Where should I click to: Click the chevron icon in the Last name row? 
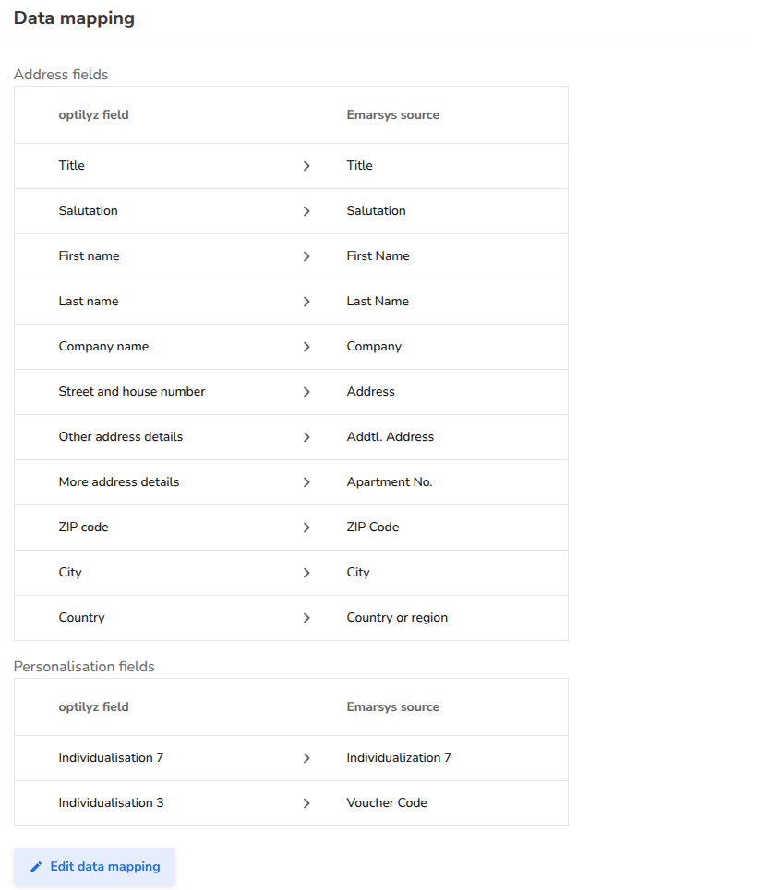click(x=306, y=302)
